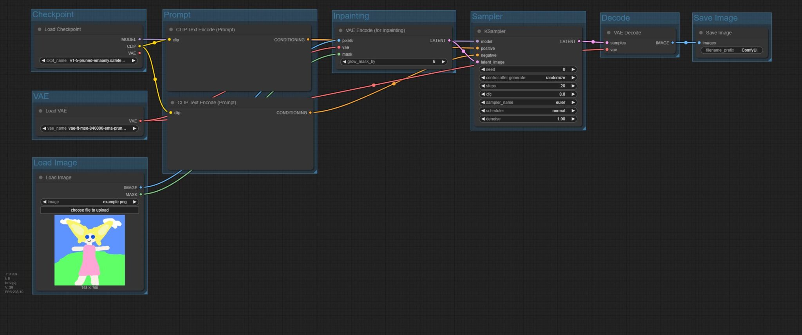Click the MODEL output socket on Load Checkpoint
Screen dimensions: 802x335
pyautogui.click(x=139, y=40)
